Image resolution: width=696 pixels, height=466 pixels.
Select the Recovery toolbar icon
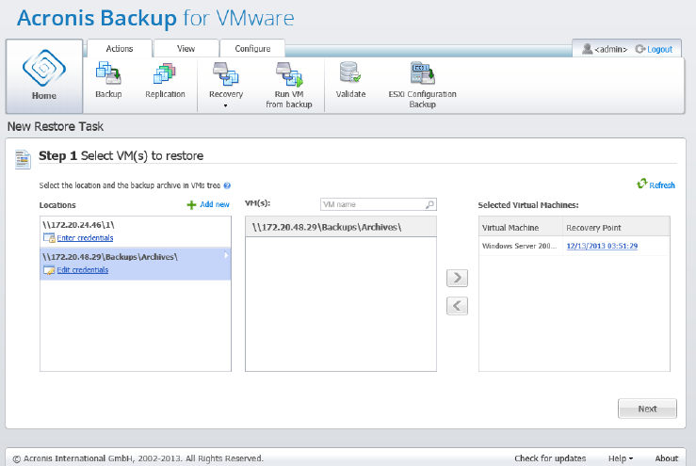click(x=225, y=73)
